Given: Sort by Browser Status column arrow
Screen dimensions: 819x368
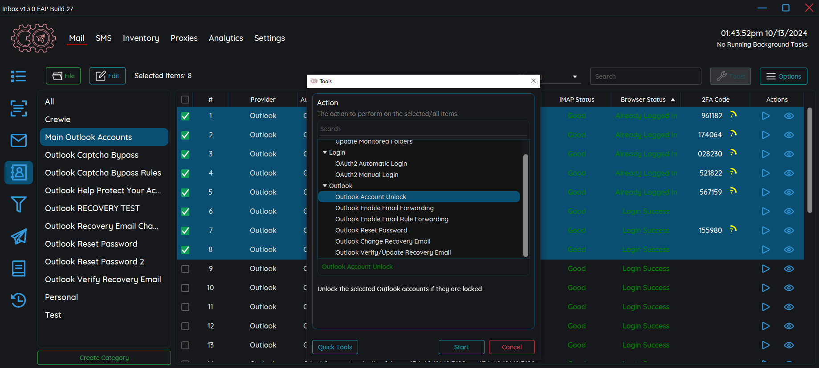Looking at the screenshot, I should pos(673,100).
